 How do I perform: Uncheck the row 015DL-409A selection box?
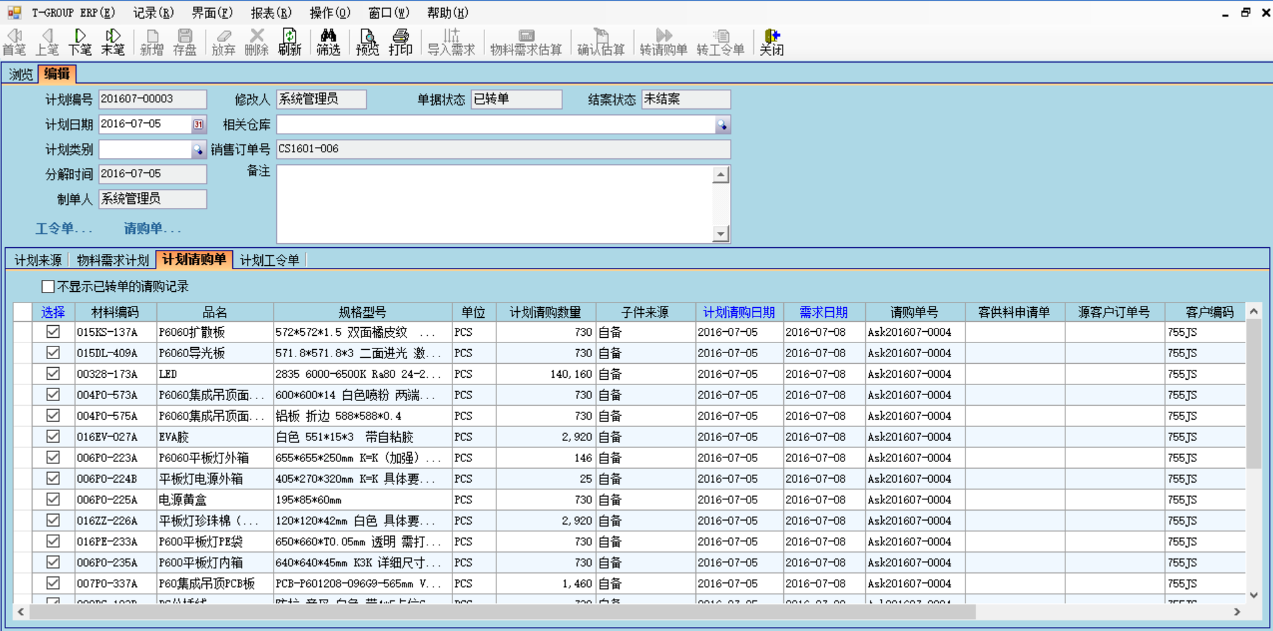53,352
